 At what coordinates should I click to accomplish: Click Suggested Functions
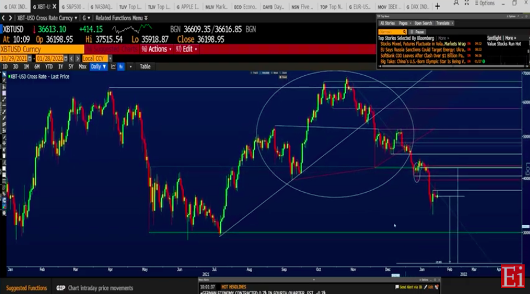[27, 288]
